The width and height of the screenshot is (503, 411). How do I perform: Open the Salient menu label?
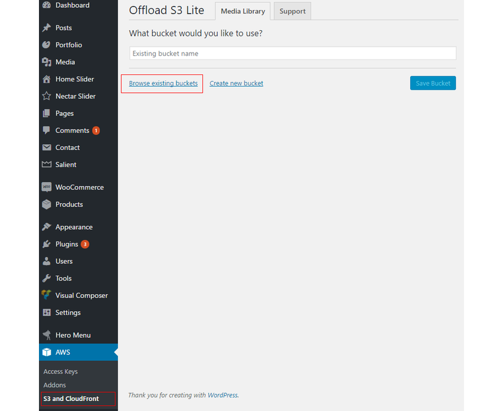click(66, 165)
